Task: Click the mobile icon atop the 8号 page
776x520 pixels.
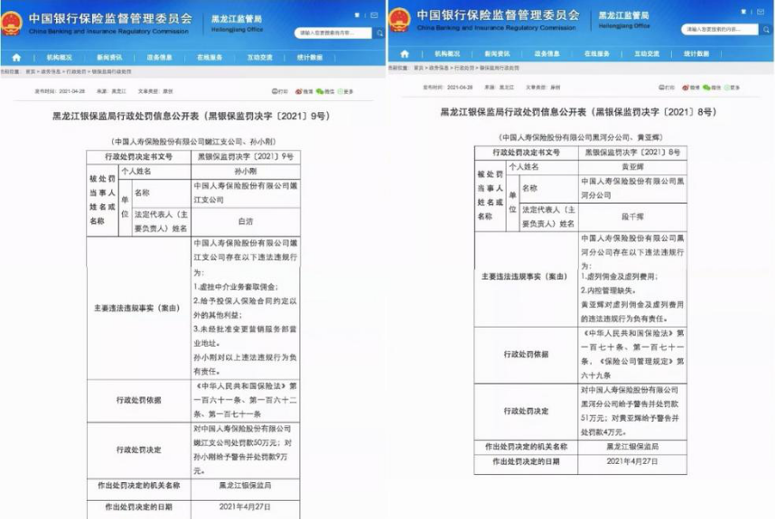Action: pyautogui.click(x=743, y=12)
